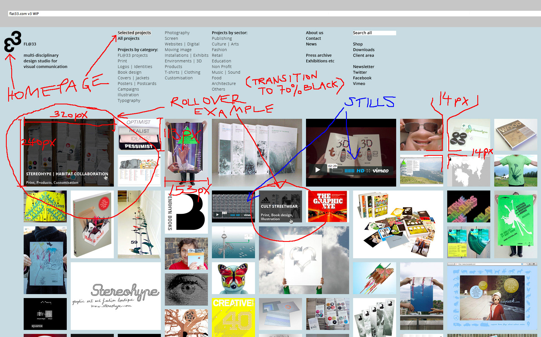Open the Penrhyn Books logo thumbnail
Image resolution: width=541 pixels, height=337 pixels.
[x=186, y=212]
